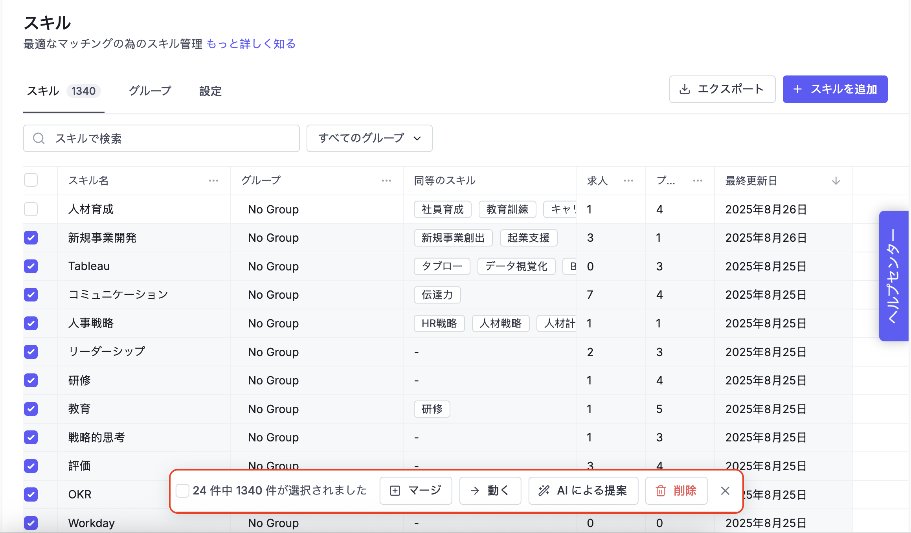Click the マージ merge button
The width and height of the screenshot is (911, 533).
415,491
